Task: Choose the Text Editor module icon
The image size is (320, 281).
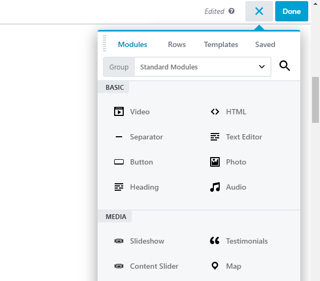Action: 215,137
